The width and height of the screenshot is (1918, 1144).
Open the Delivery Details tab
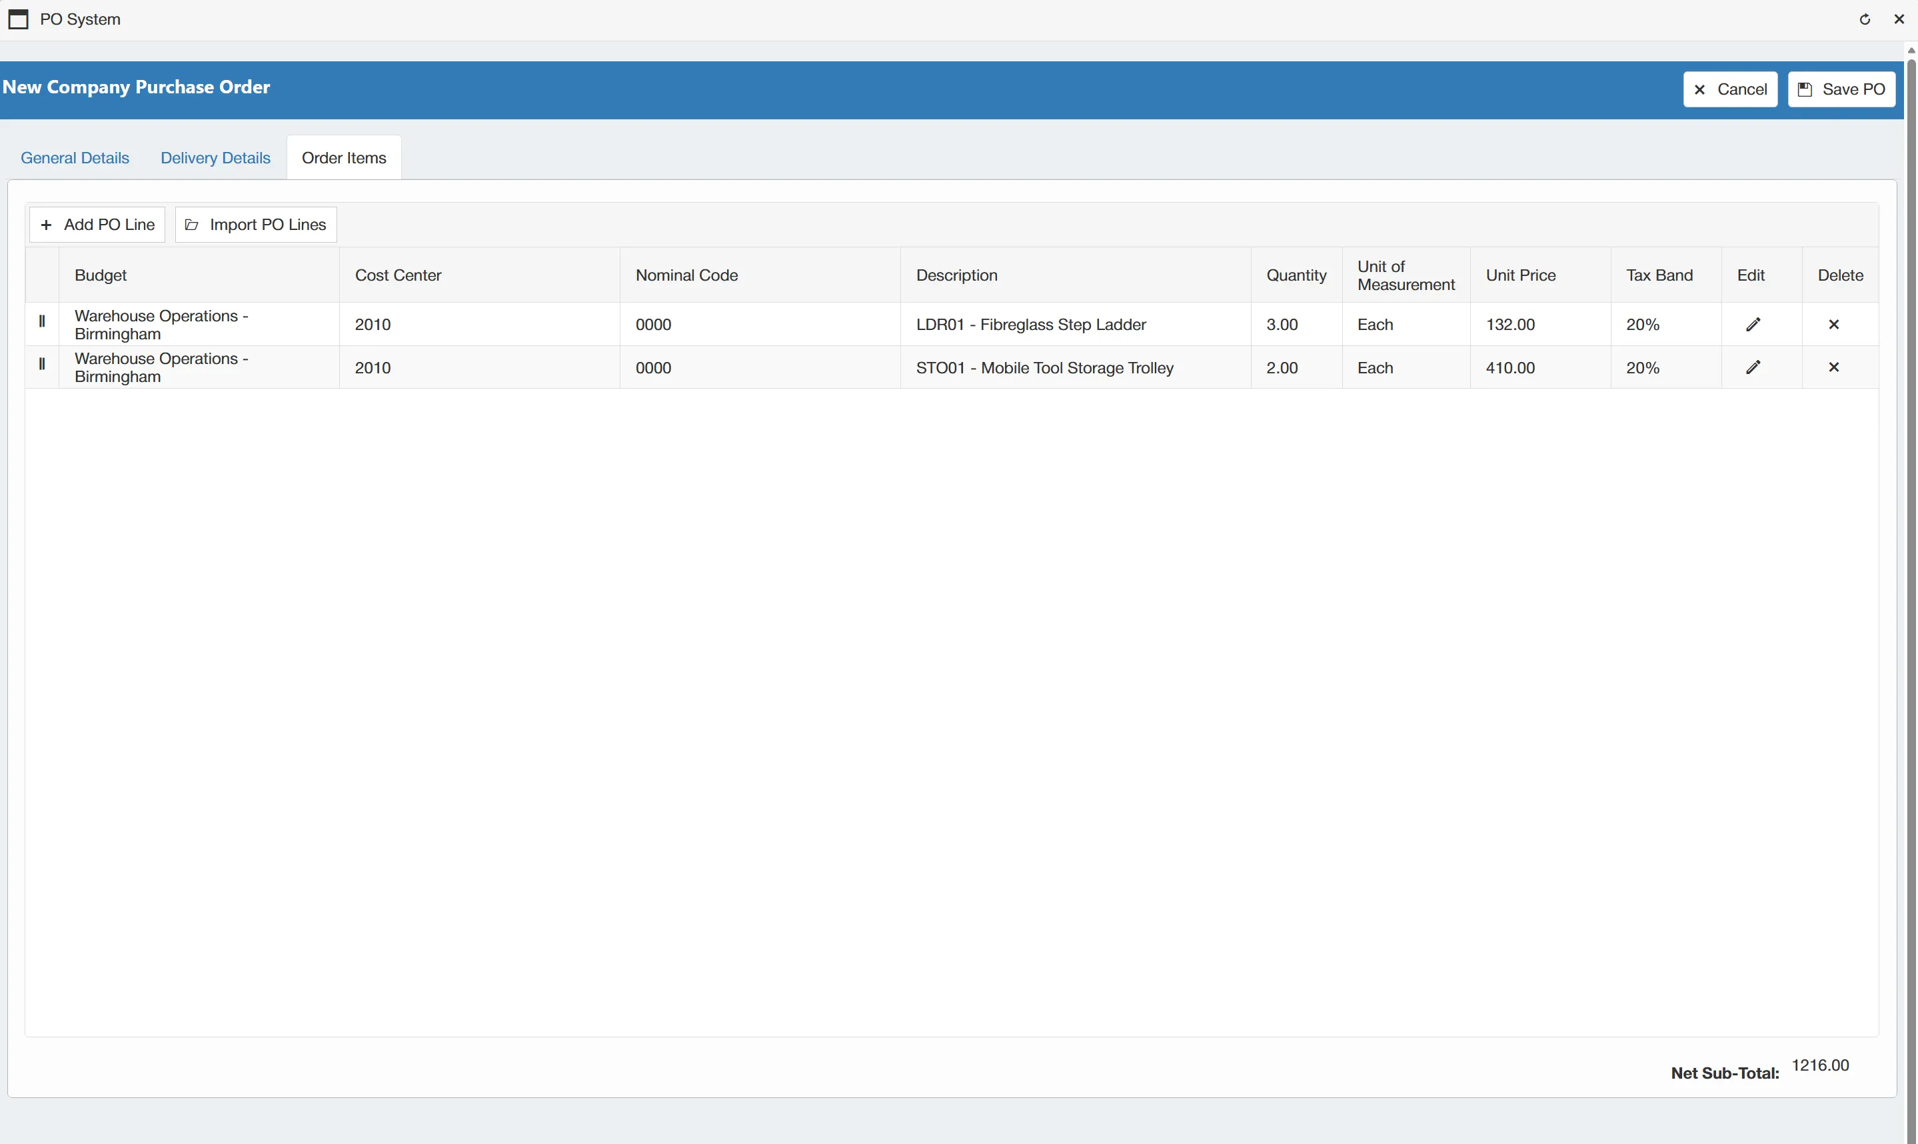216,158
